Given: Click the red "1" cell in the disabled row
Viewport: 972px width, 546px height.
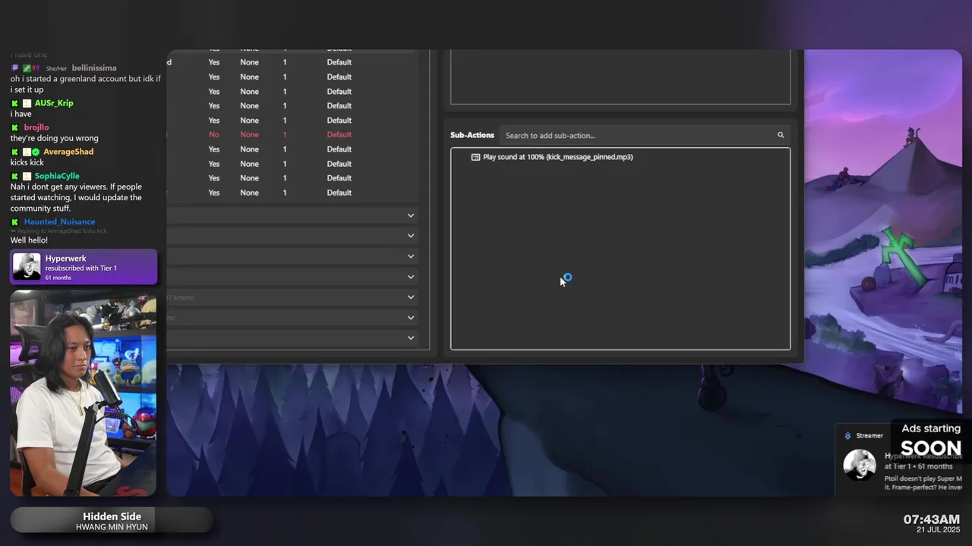Looking at the screenshot, I should (285, 134).
